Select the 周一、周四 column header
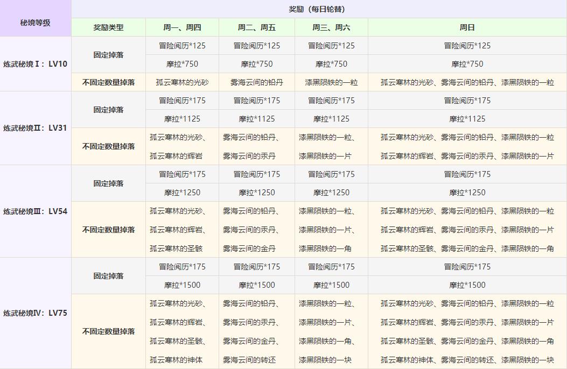Viewport: 567px width, 369px height. coord(182,27)
